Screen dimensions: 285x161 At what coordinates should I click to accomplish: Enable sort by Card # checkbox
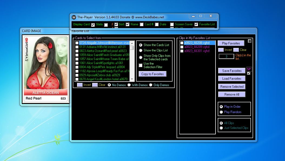tap(142, 24)
